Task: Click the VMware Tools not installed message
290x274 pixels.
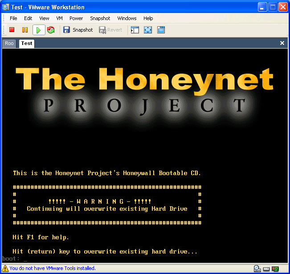Action: click(x=53, y=268)
